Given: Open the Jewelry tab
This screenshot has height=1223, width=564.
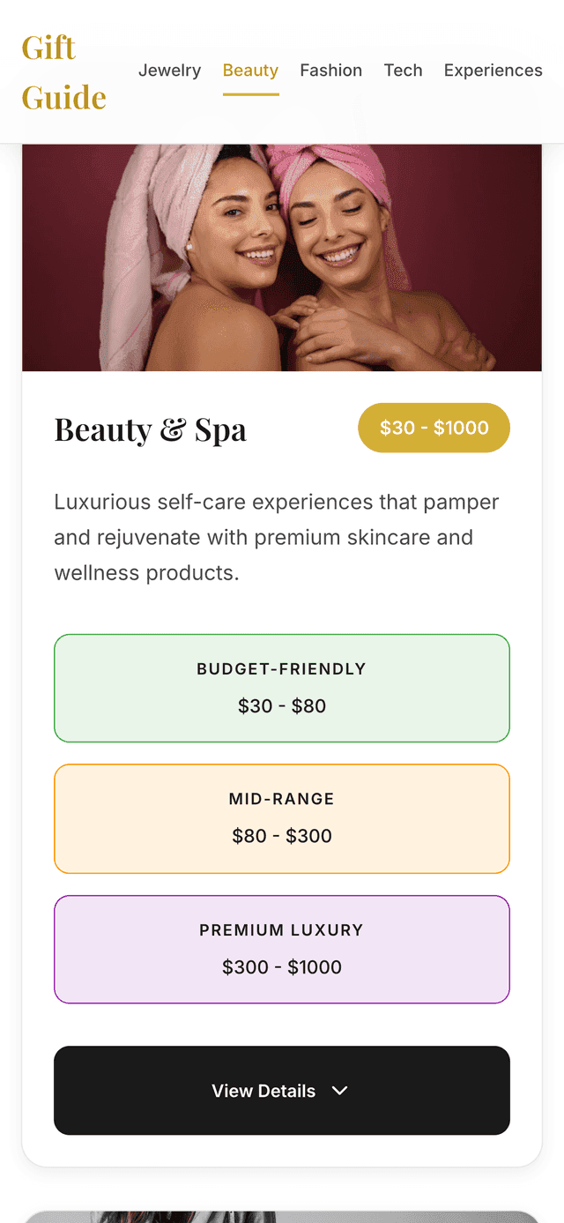Looking at the screenshot, I should coord(169,71).
